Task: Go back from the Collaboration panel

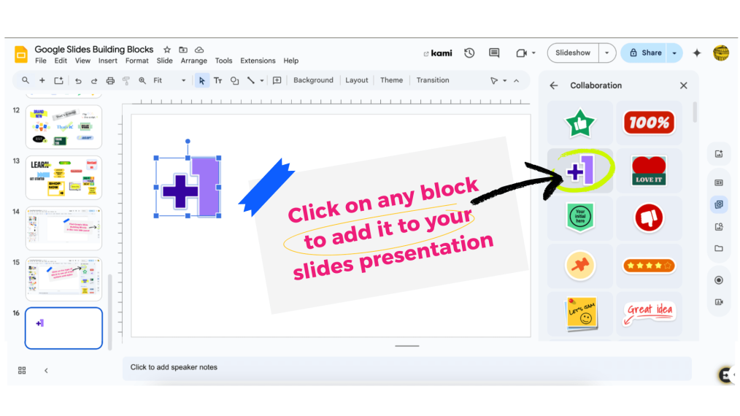Action: 554,85
